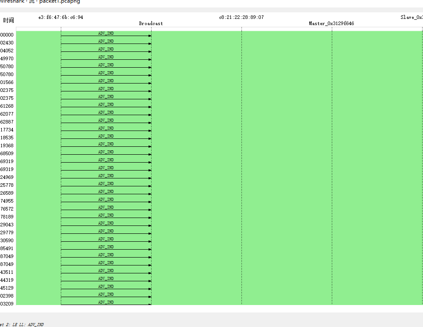Screen dimensions: 423x327
Task: Select the time entry 19368
Action: coord(7,145)
